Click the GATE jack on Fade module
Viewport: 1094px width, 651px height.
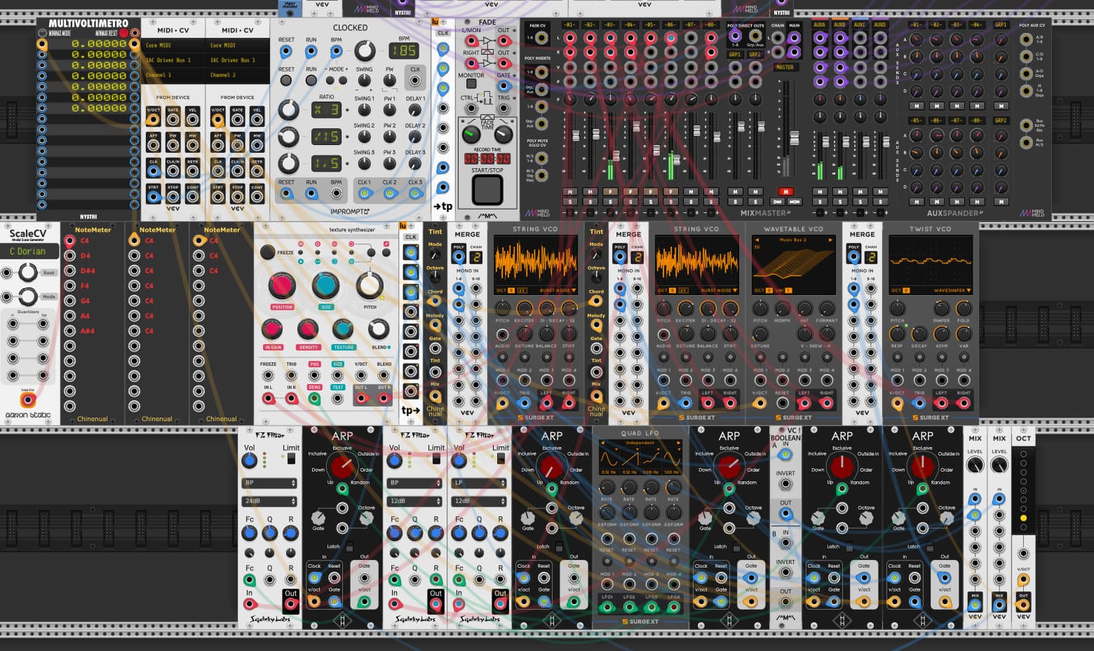(x=504, y=85)
